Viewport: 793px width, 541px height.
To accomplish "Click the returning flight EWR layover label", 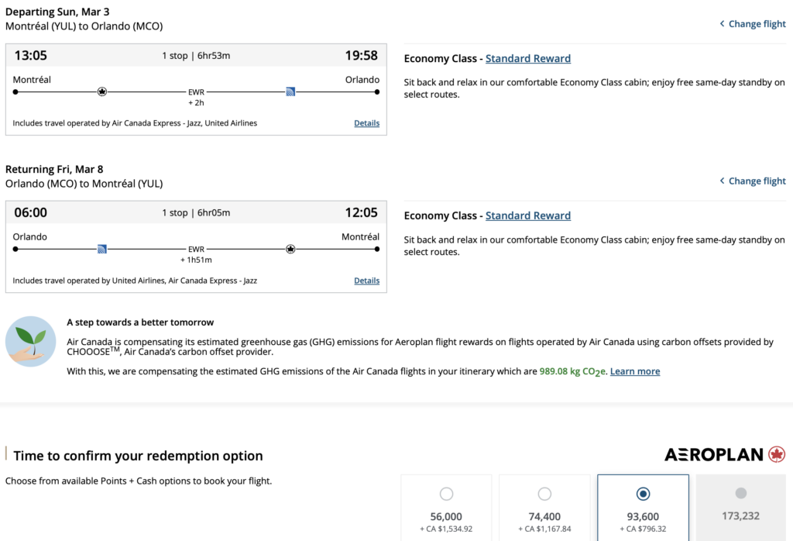I will (x=196, y=250).
